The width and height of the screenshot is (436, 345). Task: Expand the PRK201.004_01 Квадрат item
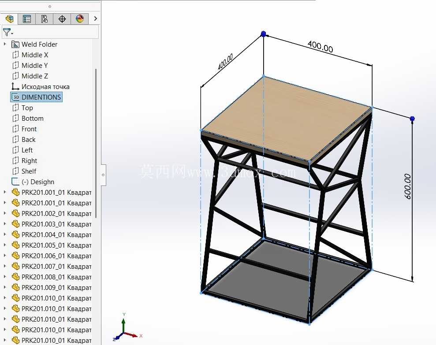(x=5, y=234)
